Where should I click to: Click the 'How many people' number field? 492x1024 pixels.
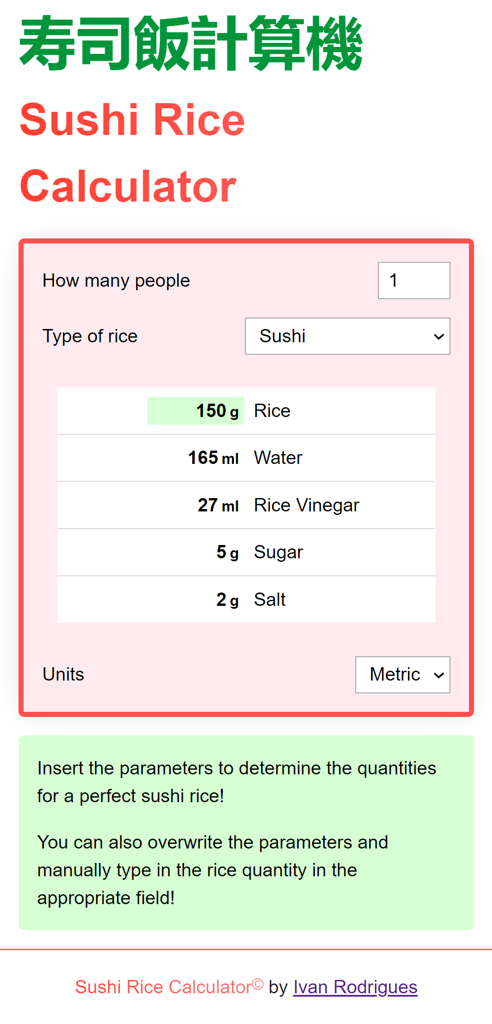(414, 280)
